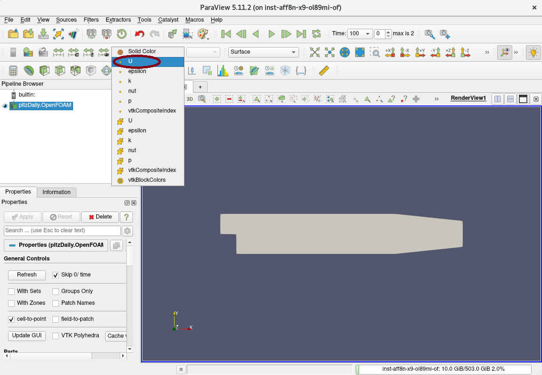Screen dimensions: 542x375
Task: Toggle visibility eye for pitzDaily.OpenFOAM
Action: click(x=5, y=106)
